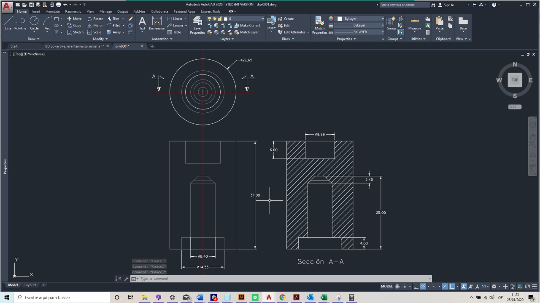Viewport: 540px width, 303px height.
Task: Expand the Annotation panel
Action: point(162,39)
